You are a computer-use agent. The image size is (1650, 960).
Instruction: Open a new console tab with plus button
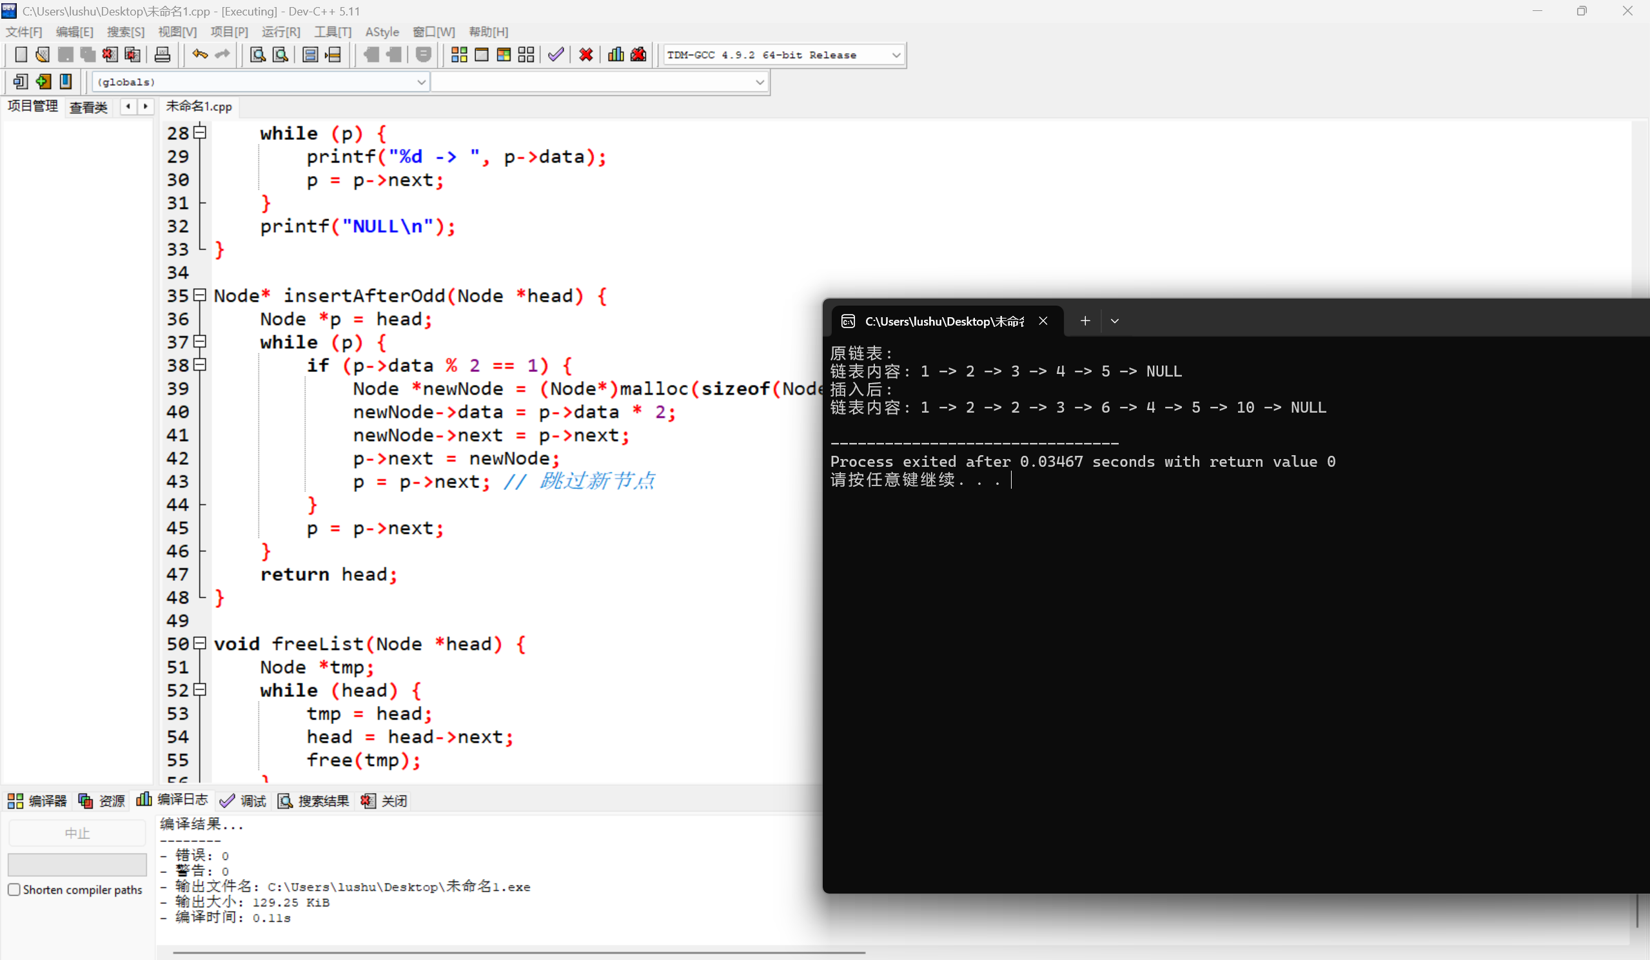click(1085, 321)
